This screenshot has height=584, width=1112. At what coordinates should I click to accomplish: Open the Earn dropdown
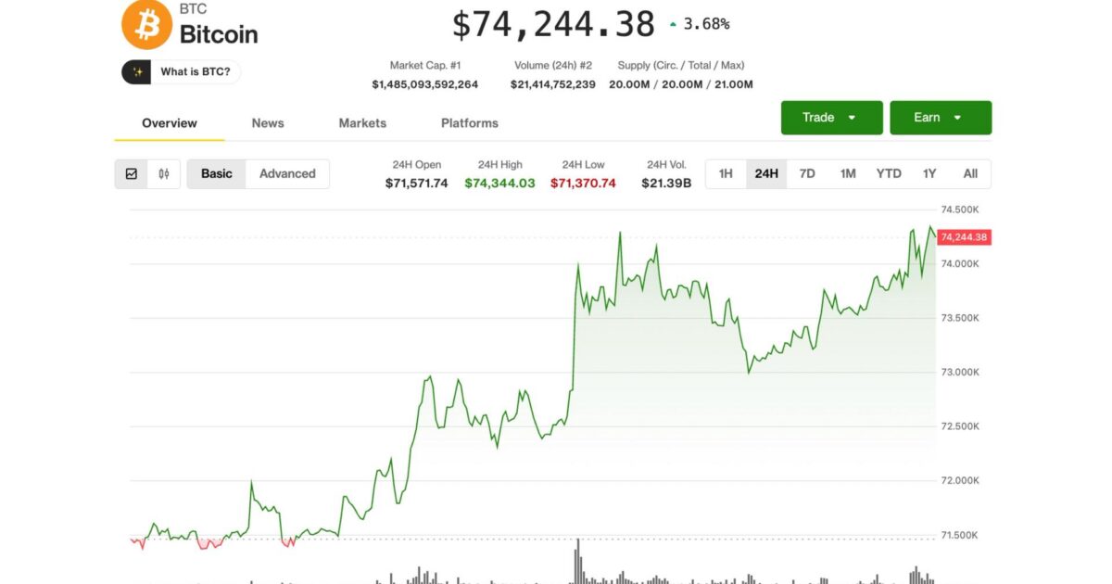point(941,117)
